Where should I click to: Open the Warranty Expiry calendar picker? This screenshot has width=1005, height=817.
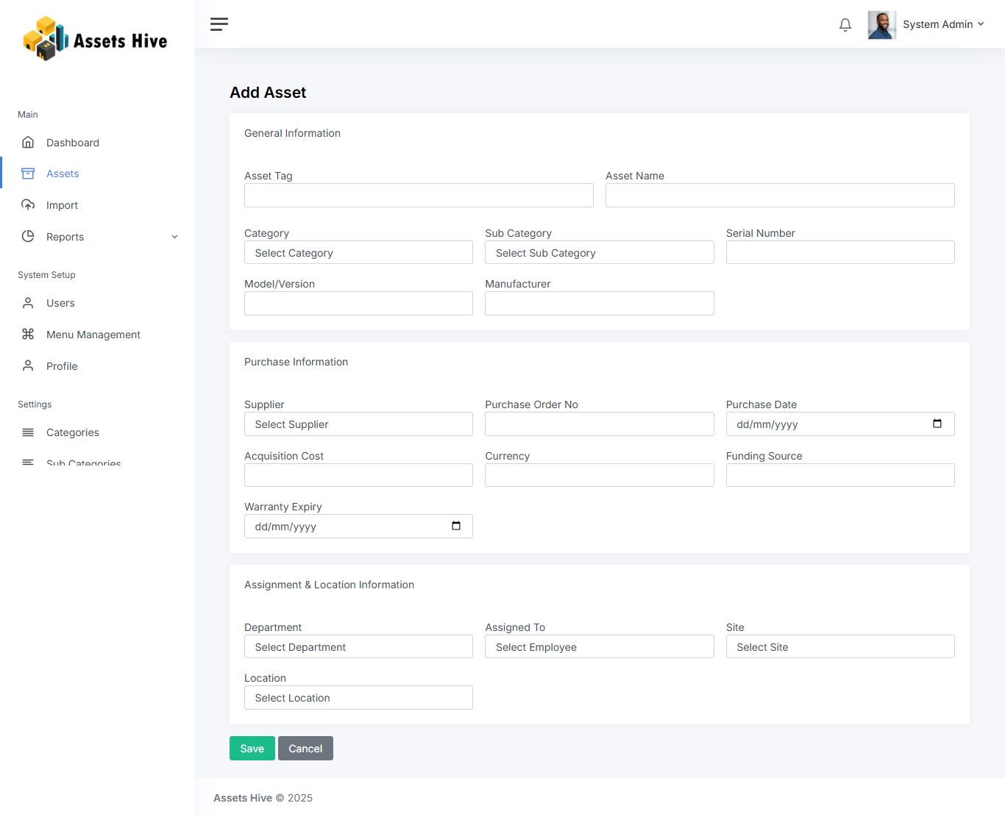(455, 526)
